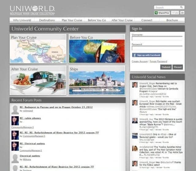
Task: Click avatar next to Budapest to Passau post
Action: 15,110
